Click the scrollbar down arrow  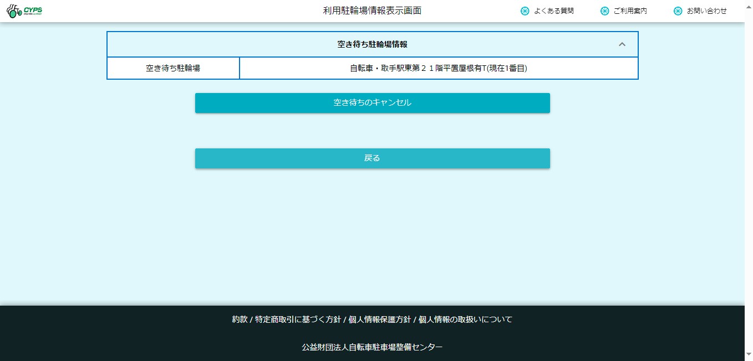point(749,354)
